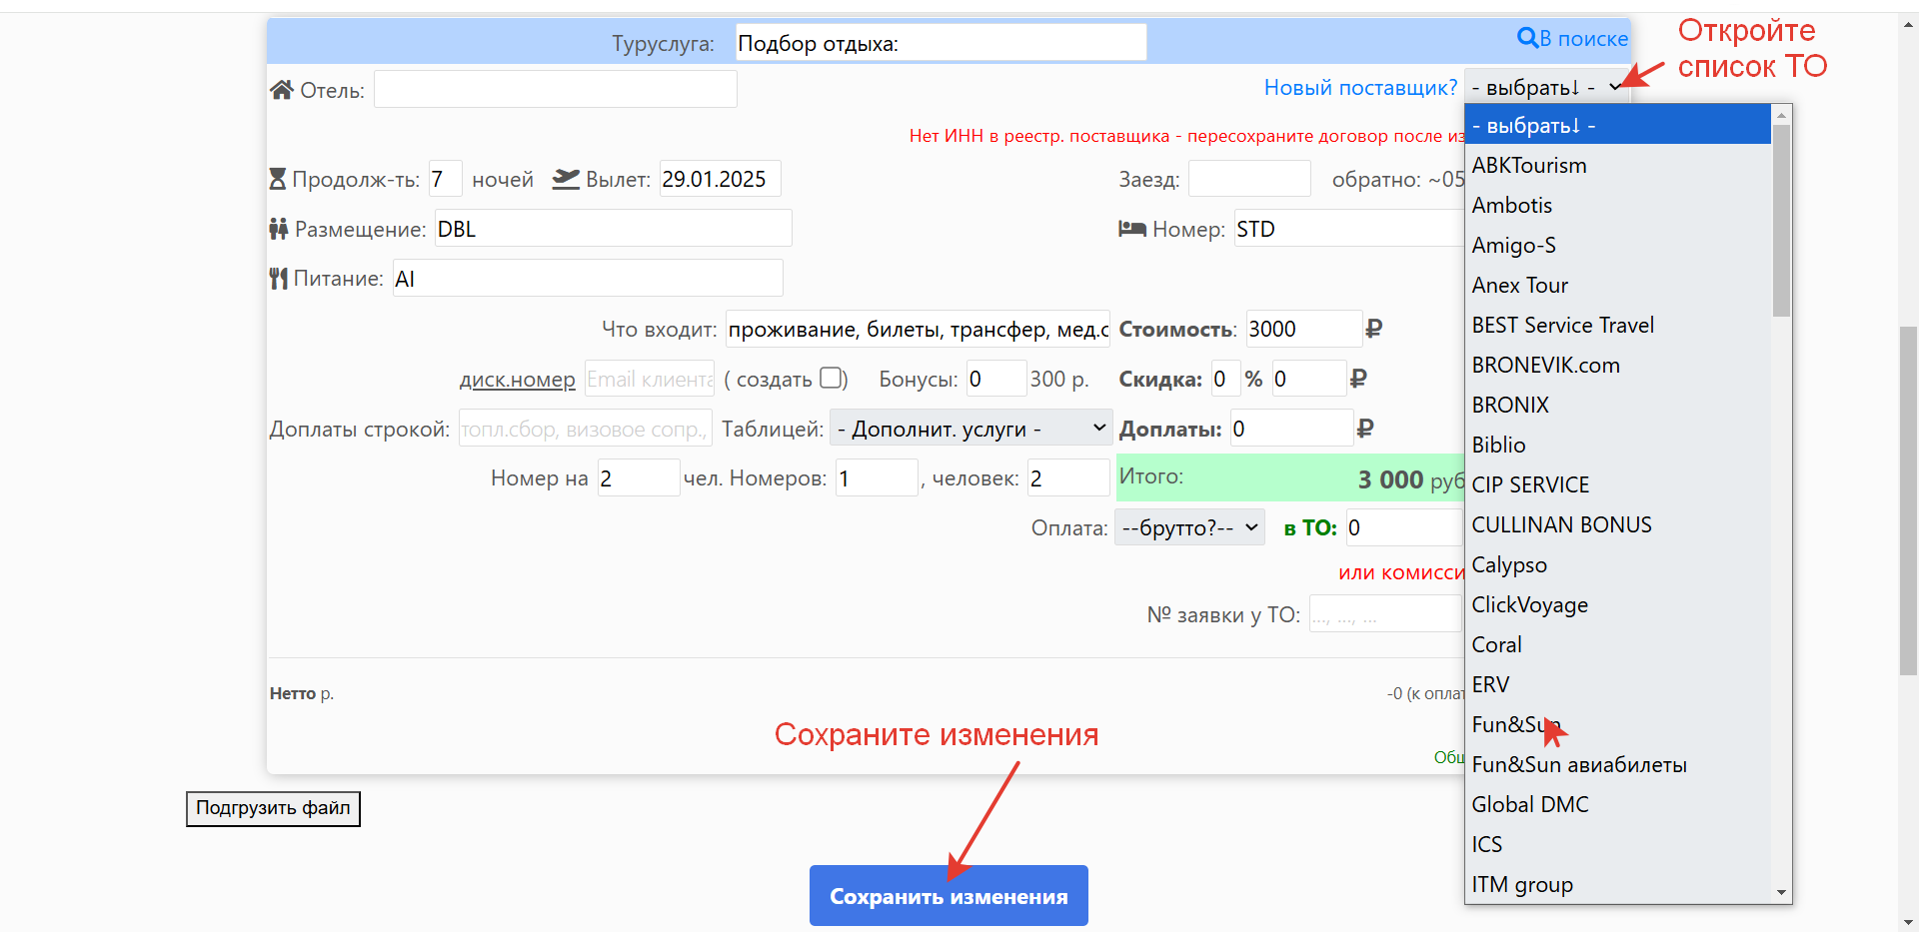Click the page vertical scrollbar thumb

point(1909,499)
